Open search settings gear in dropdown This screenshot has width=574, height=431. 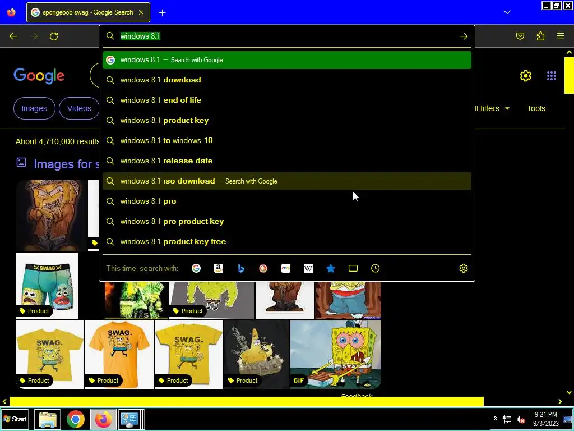464,268
